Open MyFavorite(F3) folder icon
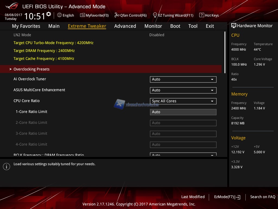The width and height of the screenshot is (278, 209). [x=83, y=15]
